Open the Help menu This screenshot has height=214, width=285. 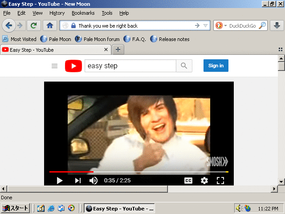124,13
